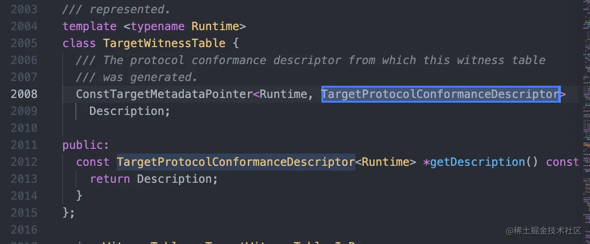
Task: Click the highlighted TargetProtocolConformanceDescriptor on line 2012
Action: point(236,162)
